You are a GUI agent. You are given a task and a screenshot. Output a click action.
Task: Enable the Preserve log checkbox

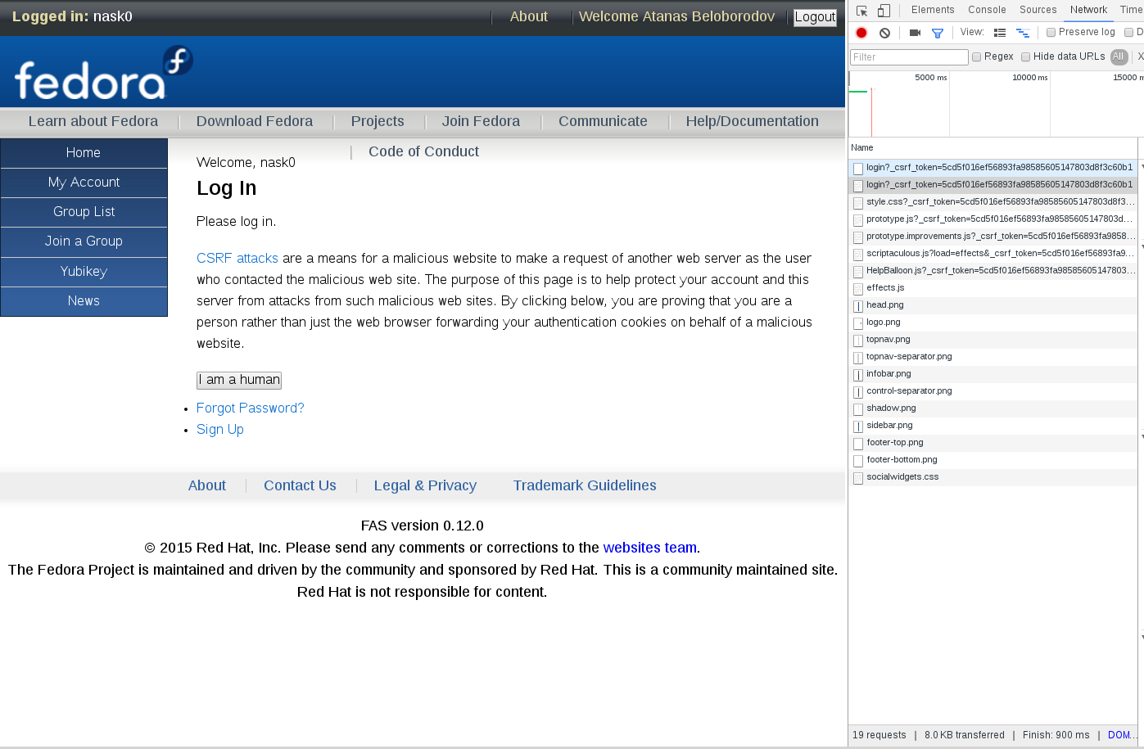pyautogui.click(x=1051, y=33)
